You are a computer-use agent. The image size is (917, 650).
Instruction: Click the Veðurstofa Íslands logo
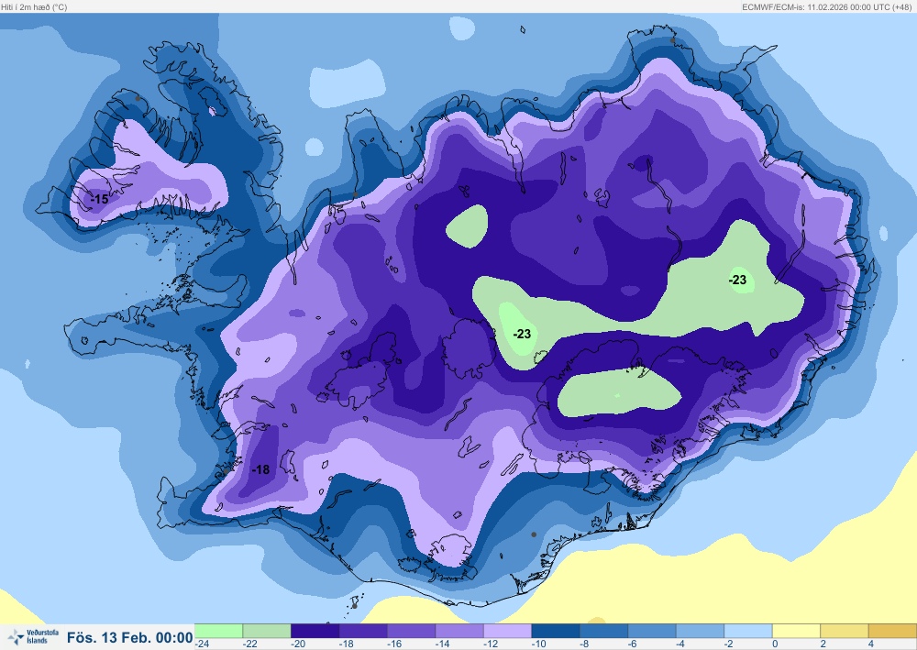tap(33, 636)
